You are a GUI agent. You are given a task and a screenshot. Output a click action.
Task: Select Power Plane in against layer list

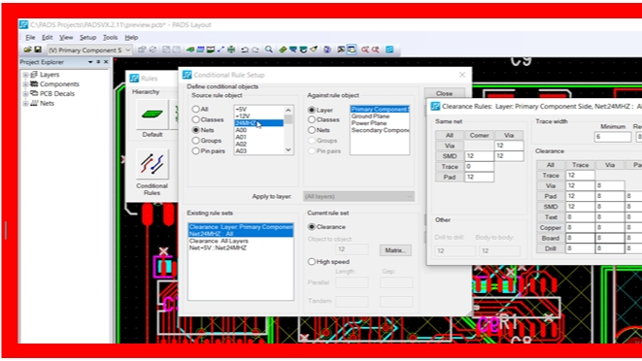(369, 123)
